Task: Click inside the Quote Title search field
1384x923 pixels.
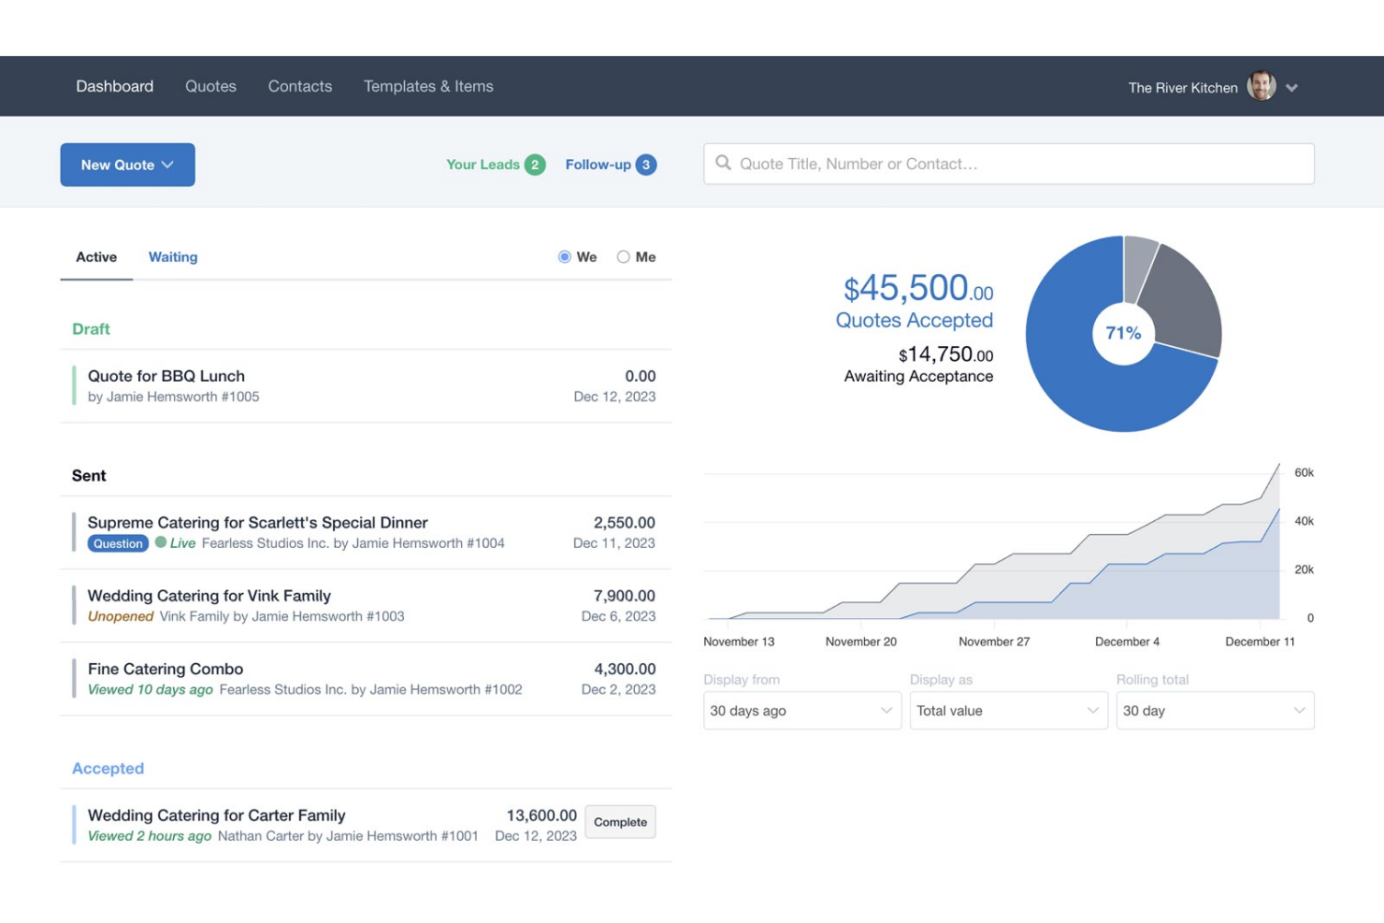Action: [x=935, y=163]
